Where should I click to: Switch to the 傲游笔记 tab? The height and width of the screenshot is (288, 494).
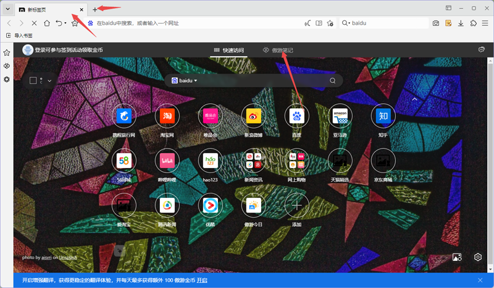[x=278, y=50]
